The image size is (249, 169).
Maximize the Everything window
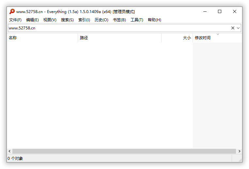(220, 11)
